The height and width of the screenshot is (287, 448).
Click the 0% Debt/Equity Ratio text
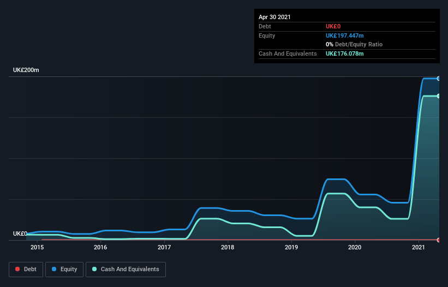[x=354, y=44]
